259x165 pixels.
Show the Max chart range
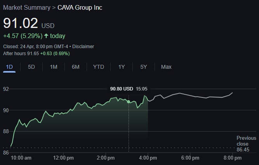(166, 67)
